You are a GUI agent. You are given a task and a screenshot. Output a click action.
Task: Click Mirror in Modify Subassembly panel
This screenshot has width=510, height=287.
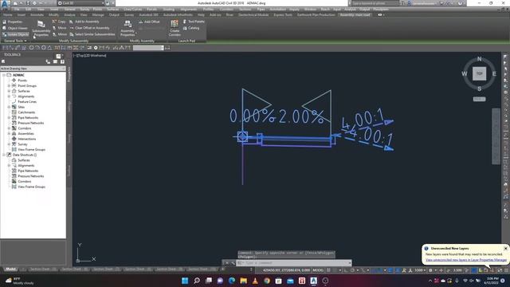pyautogui.click(x=60, y=34)
